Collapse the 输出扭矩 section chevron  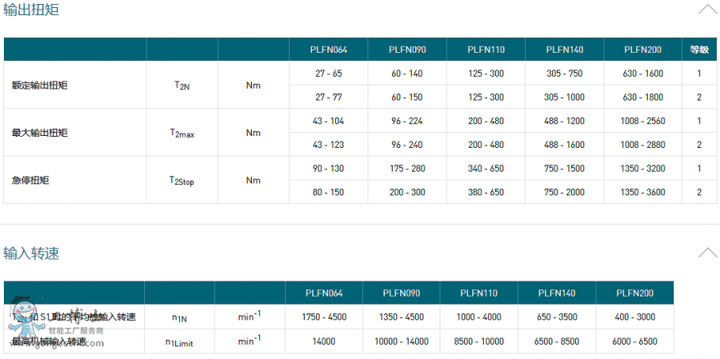[707, 10]
